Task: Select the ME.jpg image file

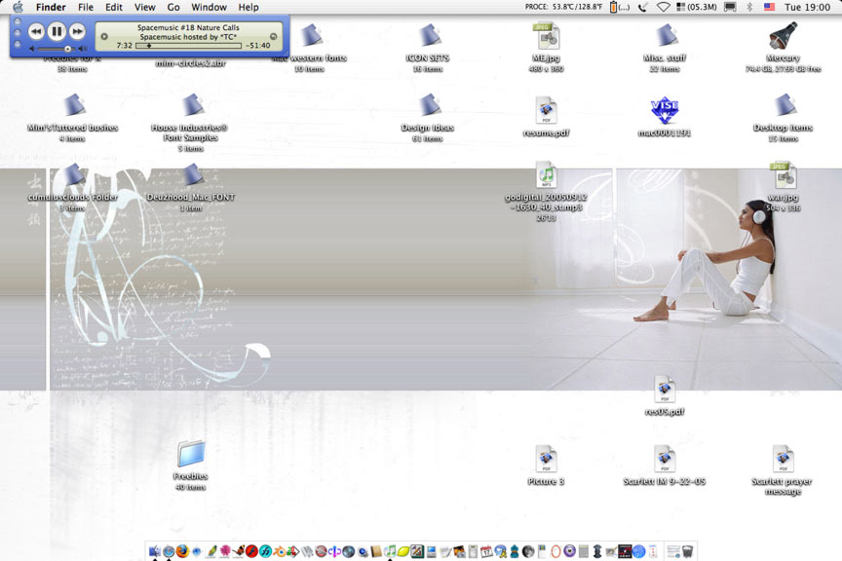Action: click(x=546, y=36)
